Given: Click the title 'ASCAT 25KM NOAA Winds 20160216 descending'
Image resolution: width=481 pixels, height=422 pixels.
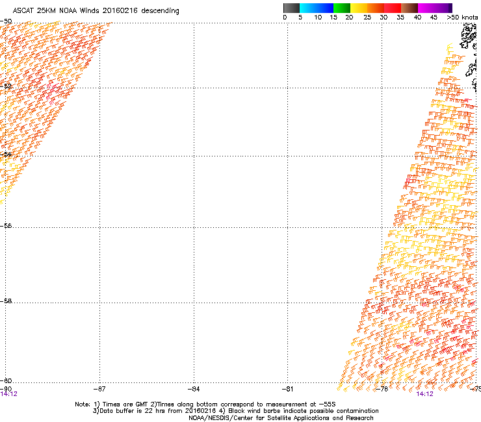Looking at the screenshot, I should [x=96, y=11].
